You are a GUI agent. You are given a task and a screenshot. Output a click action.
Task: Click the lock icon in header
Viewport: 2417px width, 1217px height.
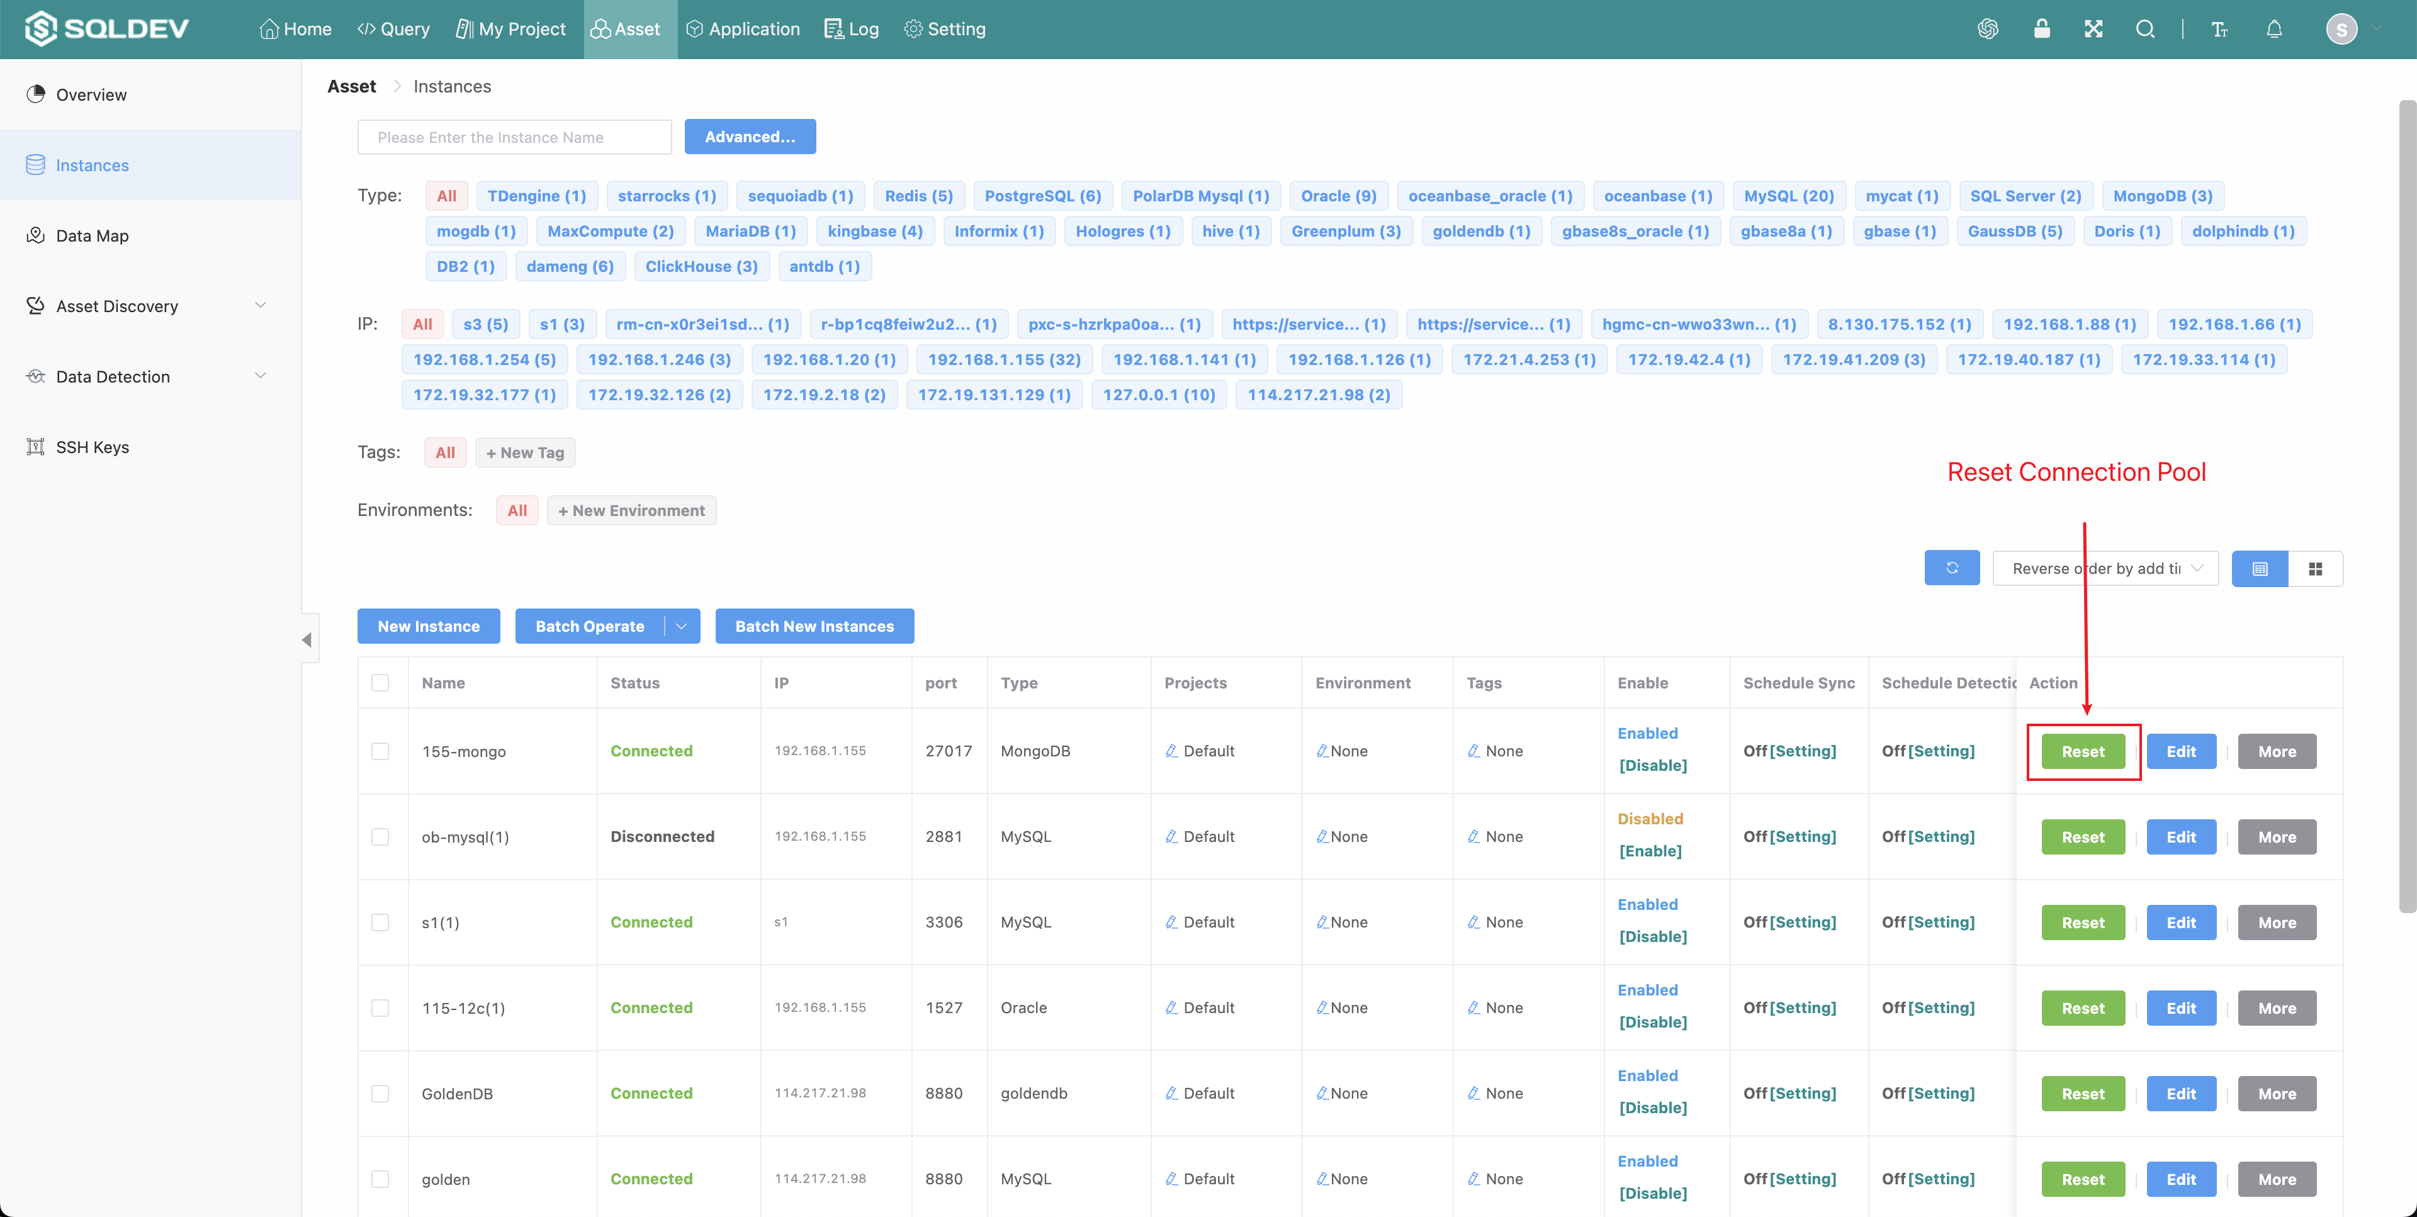(2041, 28)
